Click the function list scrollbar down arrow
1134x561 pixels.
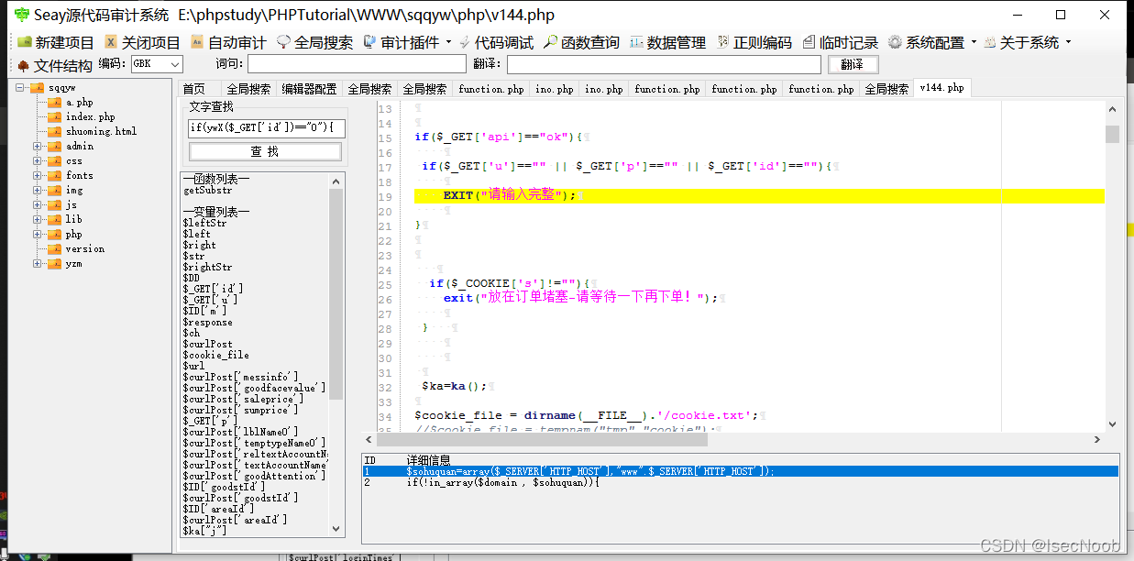tap(336, 529)
